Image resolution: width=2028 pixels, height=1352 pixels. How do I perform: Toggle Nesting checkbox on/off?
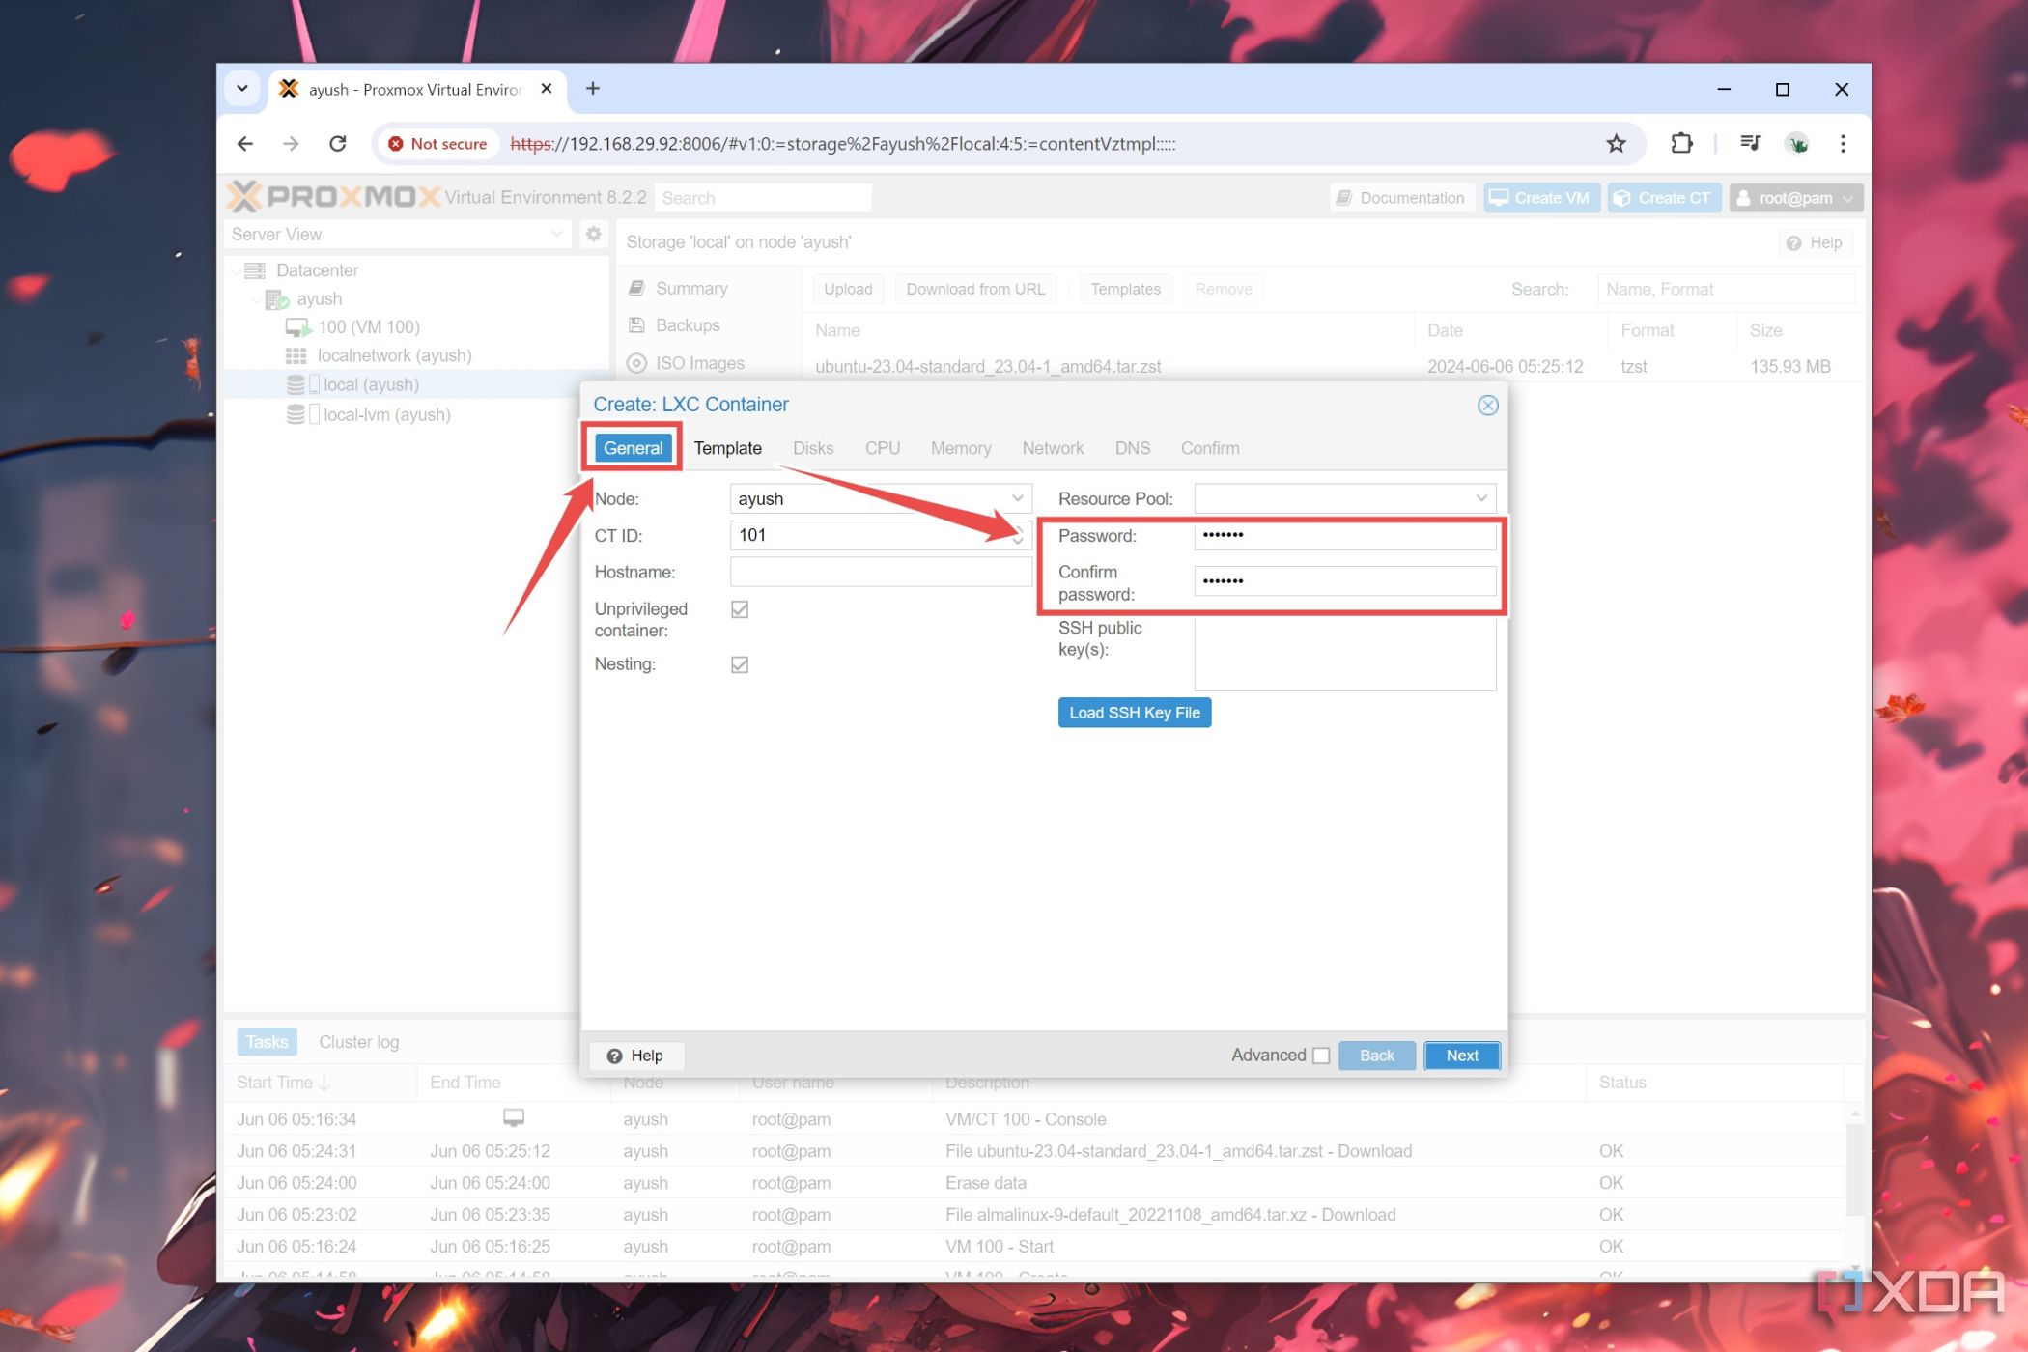pos(740,664)
